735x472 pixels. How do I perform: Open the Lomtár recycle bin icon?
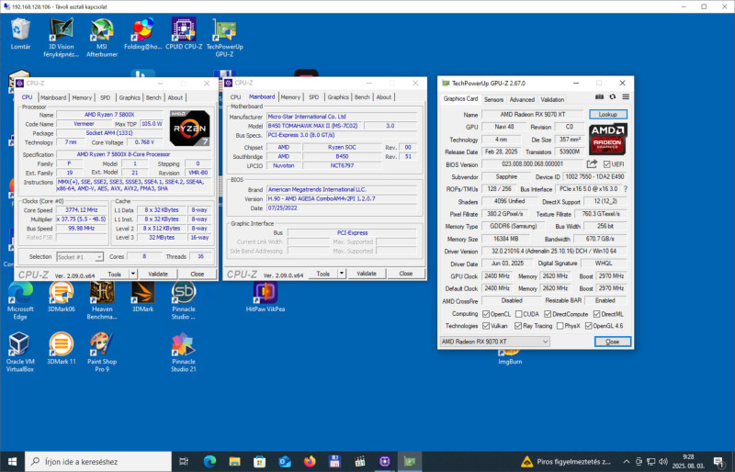(x=20, y=34)
